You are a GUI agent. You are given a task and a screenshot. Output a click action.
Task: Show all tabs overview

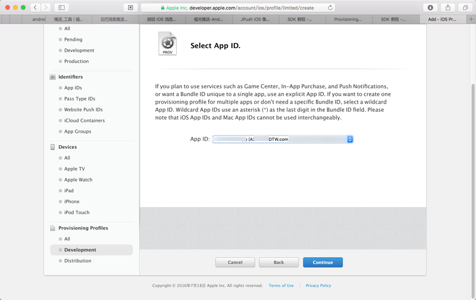click(x=465, y=8)
